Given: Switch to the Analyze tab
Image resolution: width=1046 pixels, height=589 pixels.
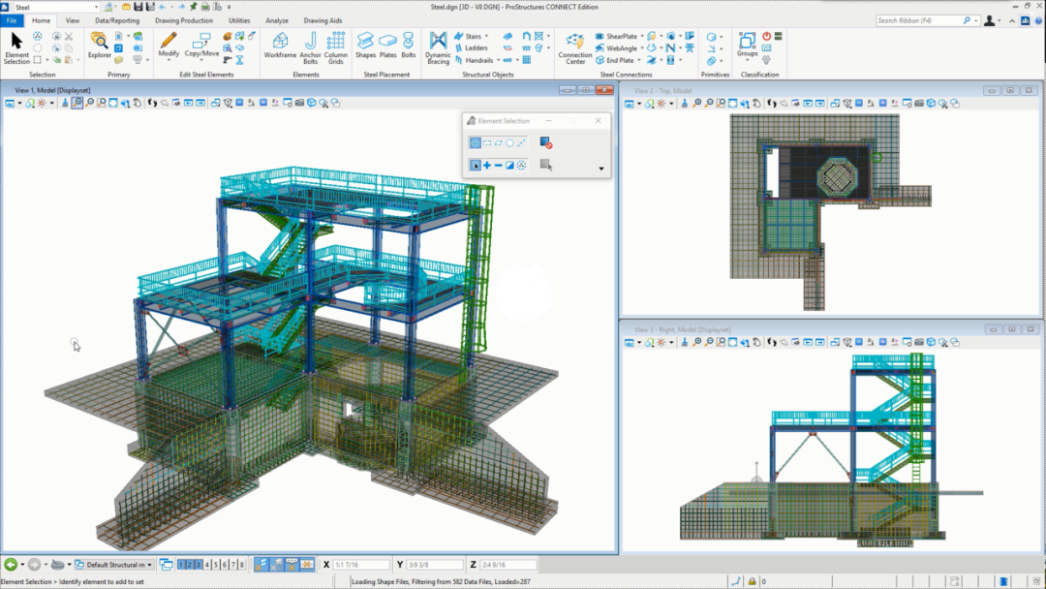Looking at the screenshot, I should (x=277, y=20).
